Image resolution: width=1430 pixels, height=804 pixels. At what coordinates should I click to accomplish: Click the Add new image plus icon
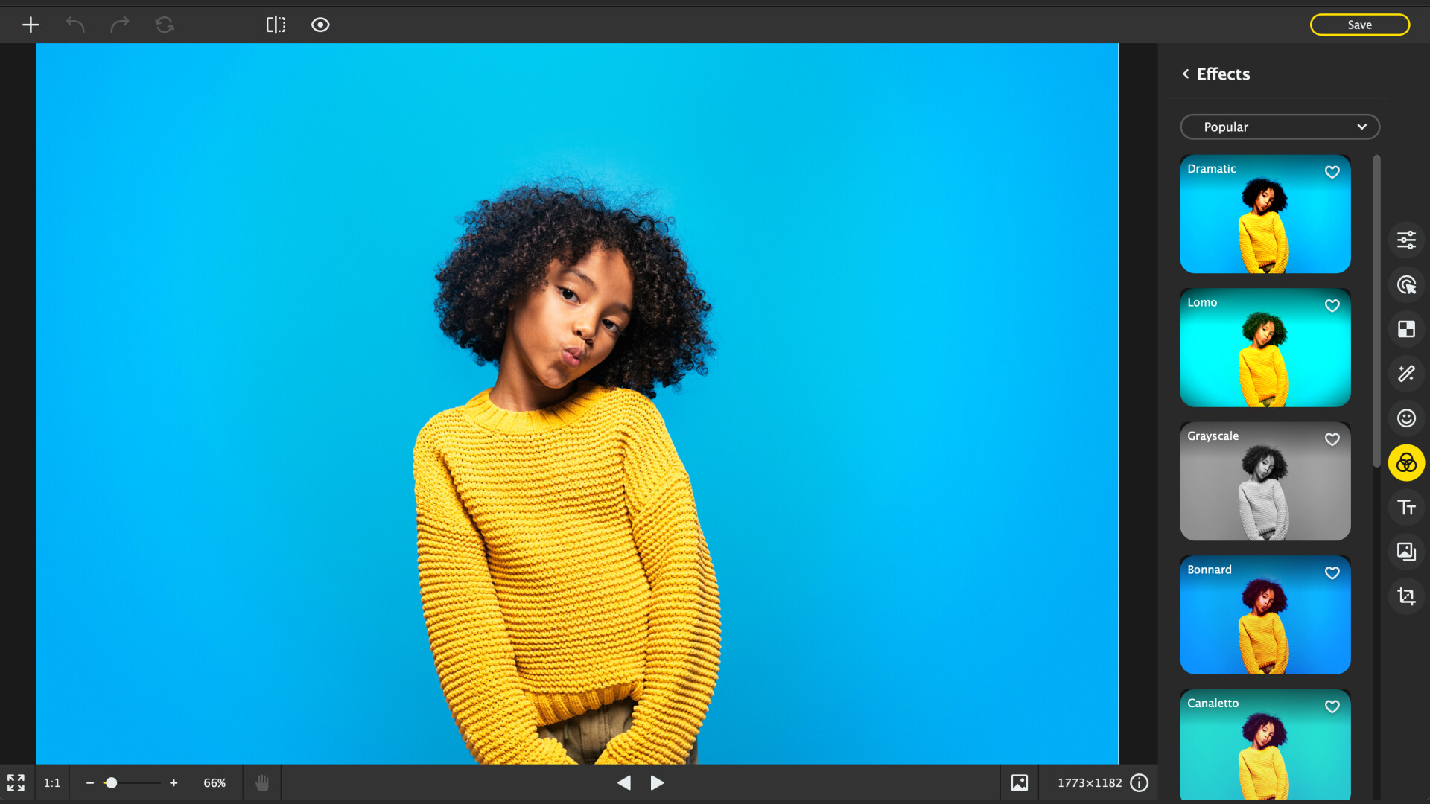31,25
